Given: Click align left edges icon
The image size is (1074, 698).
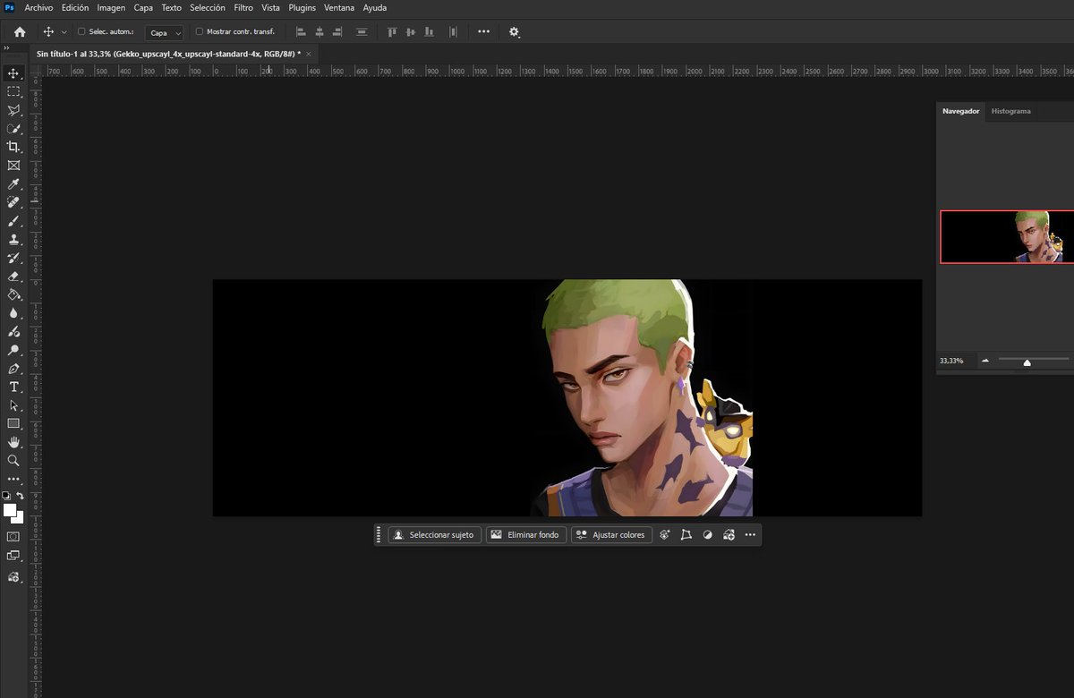Looking at the screenshot, I should (x=301, y=31).
